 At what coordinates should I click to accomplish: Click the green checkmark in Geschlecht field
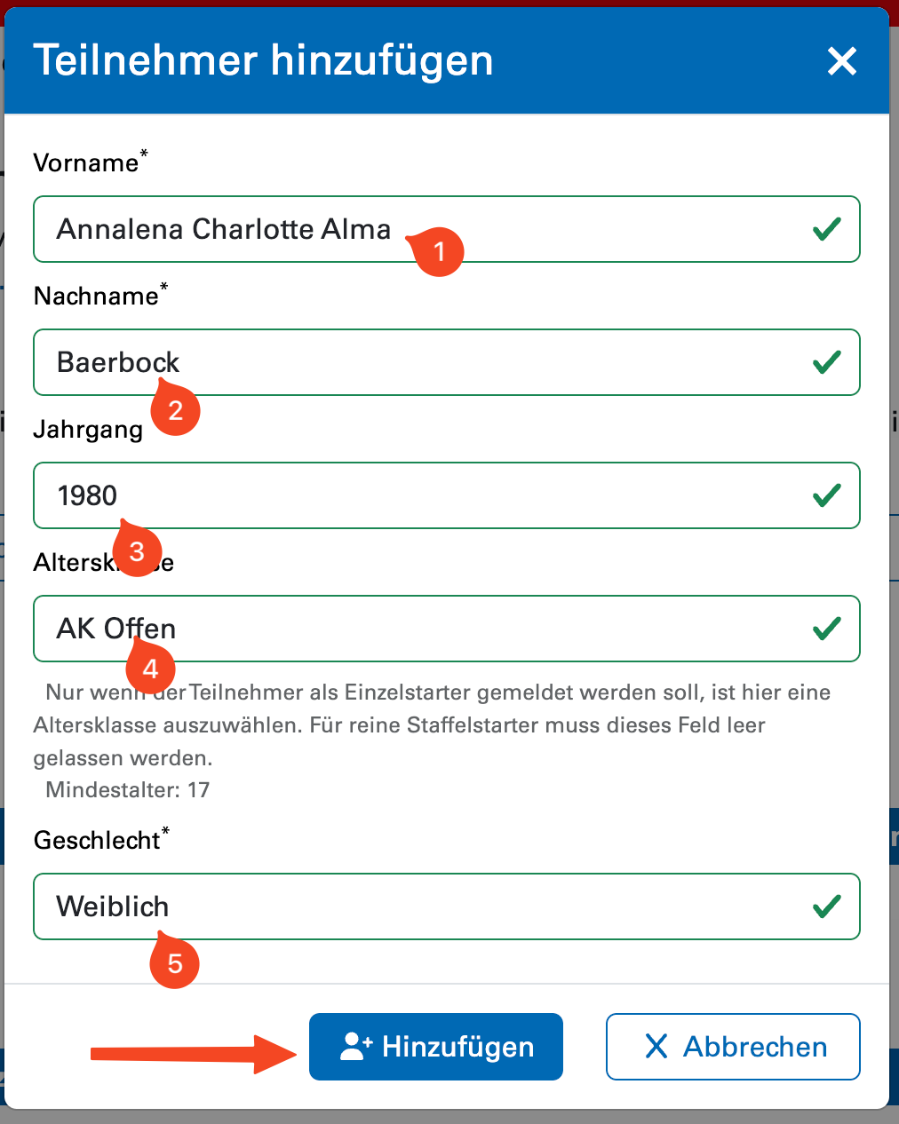(x=827, y=906)
